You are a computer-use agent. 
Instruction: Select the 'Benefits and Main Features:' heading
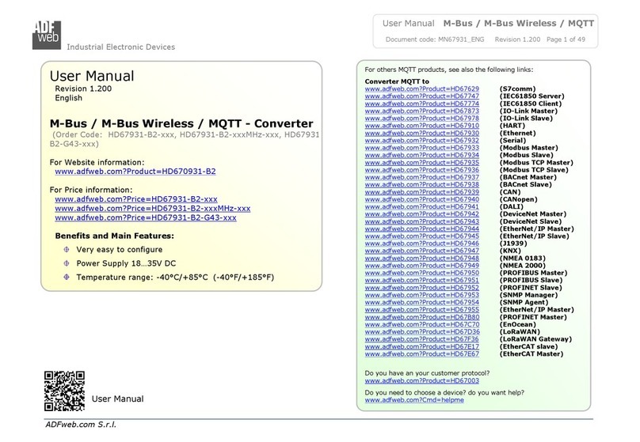[114, 236]
